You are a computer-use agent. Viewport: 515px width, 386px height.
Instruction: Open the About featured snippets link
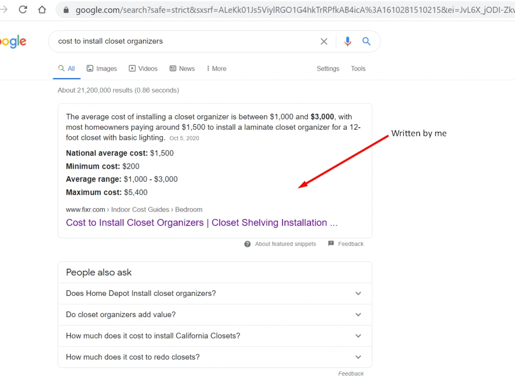tap(285, 244)
